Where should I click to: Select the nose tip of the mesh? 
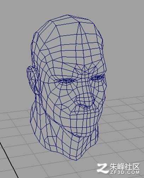(x=85, y=99)
